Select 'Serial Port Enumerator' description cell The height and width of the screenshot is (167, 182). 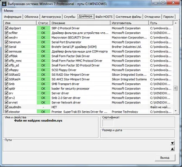(66, 42)
